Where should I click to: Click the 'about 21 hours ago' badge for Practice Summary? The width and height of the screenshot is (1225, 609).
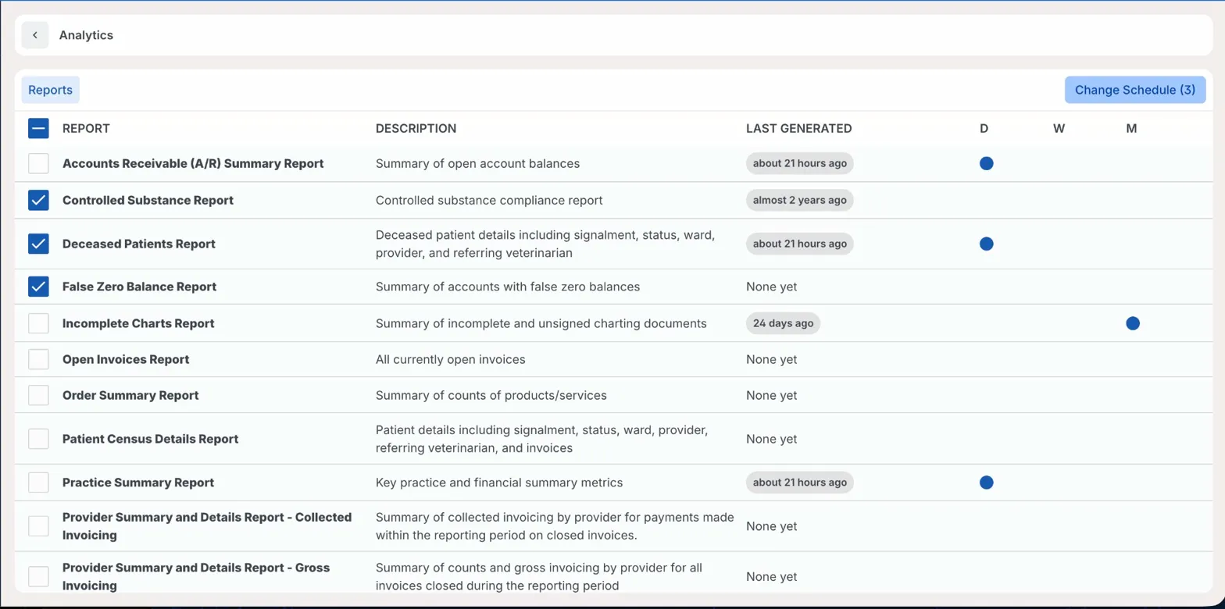pyautogui.click(x=799, y=483)
